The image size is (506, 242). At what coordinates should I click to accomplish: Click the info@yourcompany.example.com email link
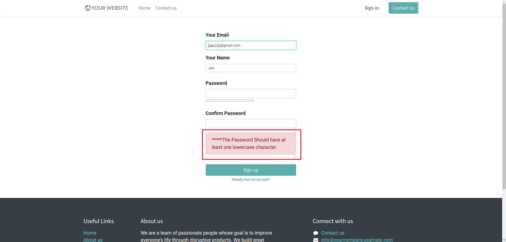pos(357,240)
